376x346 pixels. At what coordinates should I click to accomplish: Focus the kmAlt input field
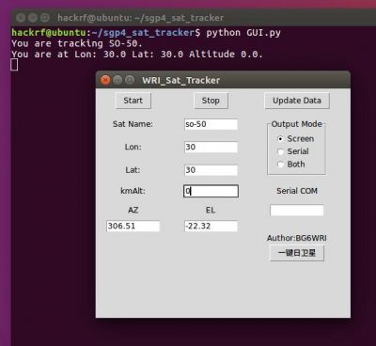pos(211,191)
